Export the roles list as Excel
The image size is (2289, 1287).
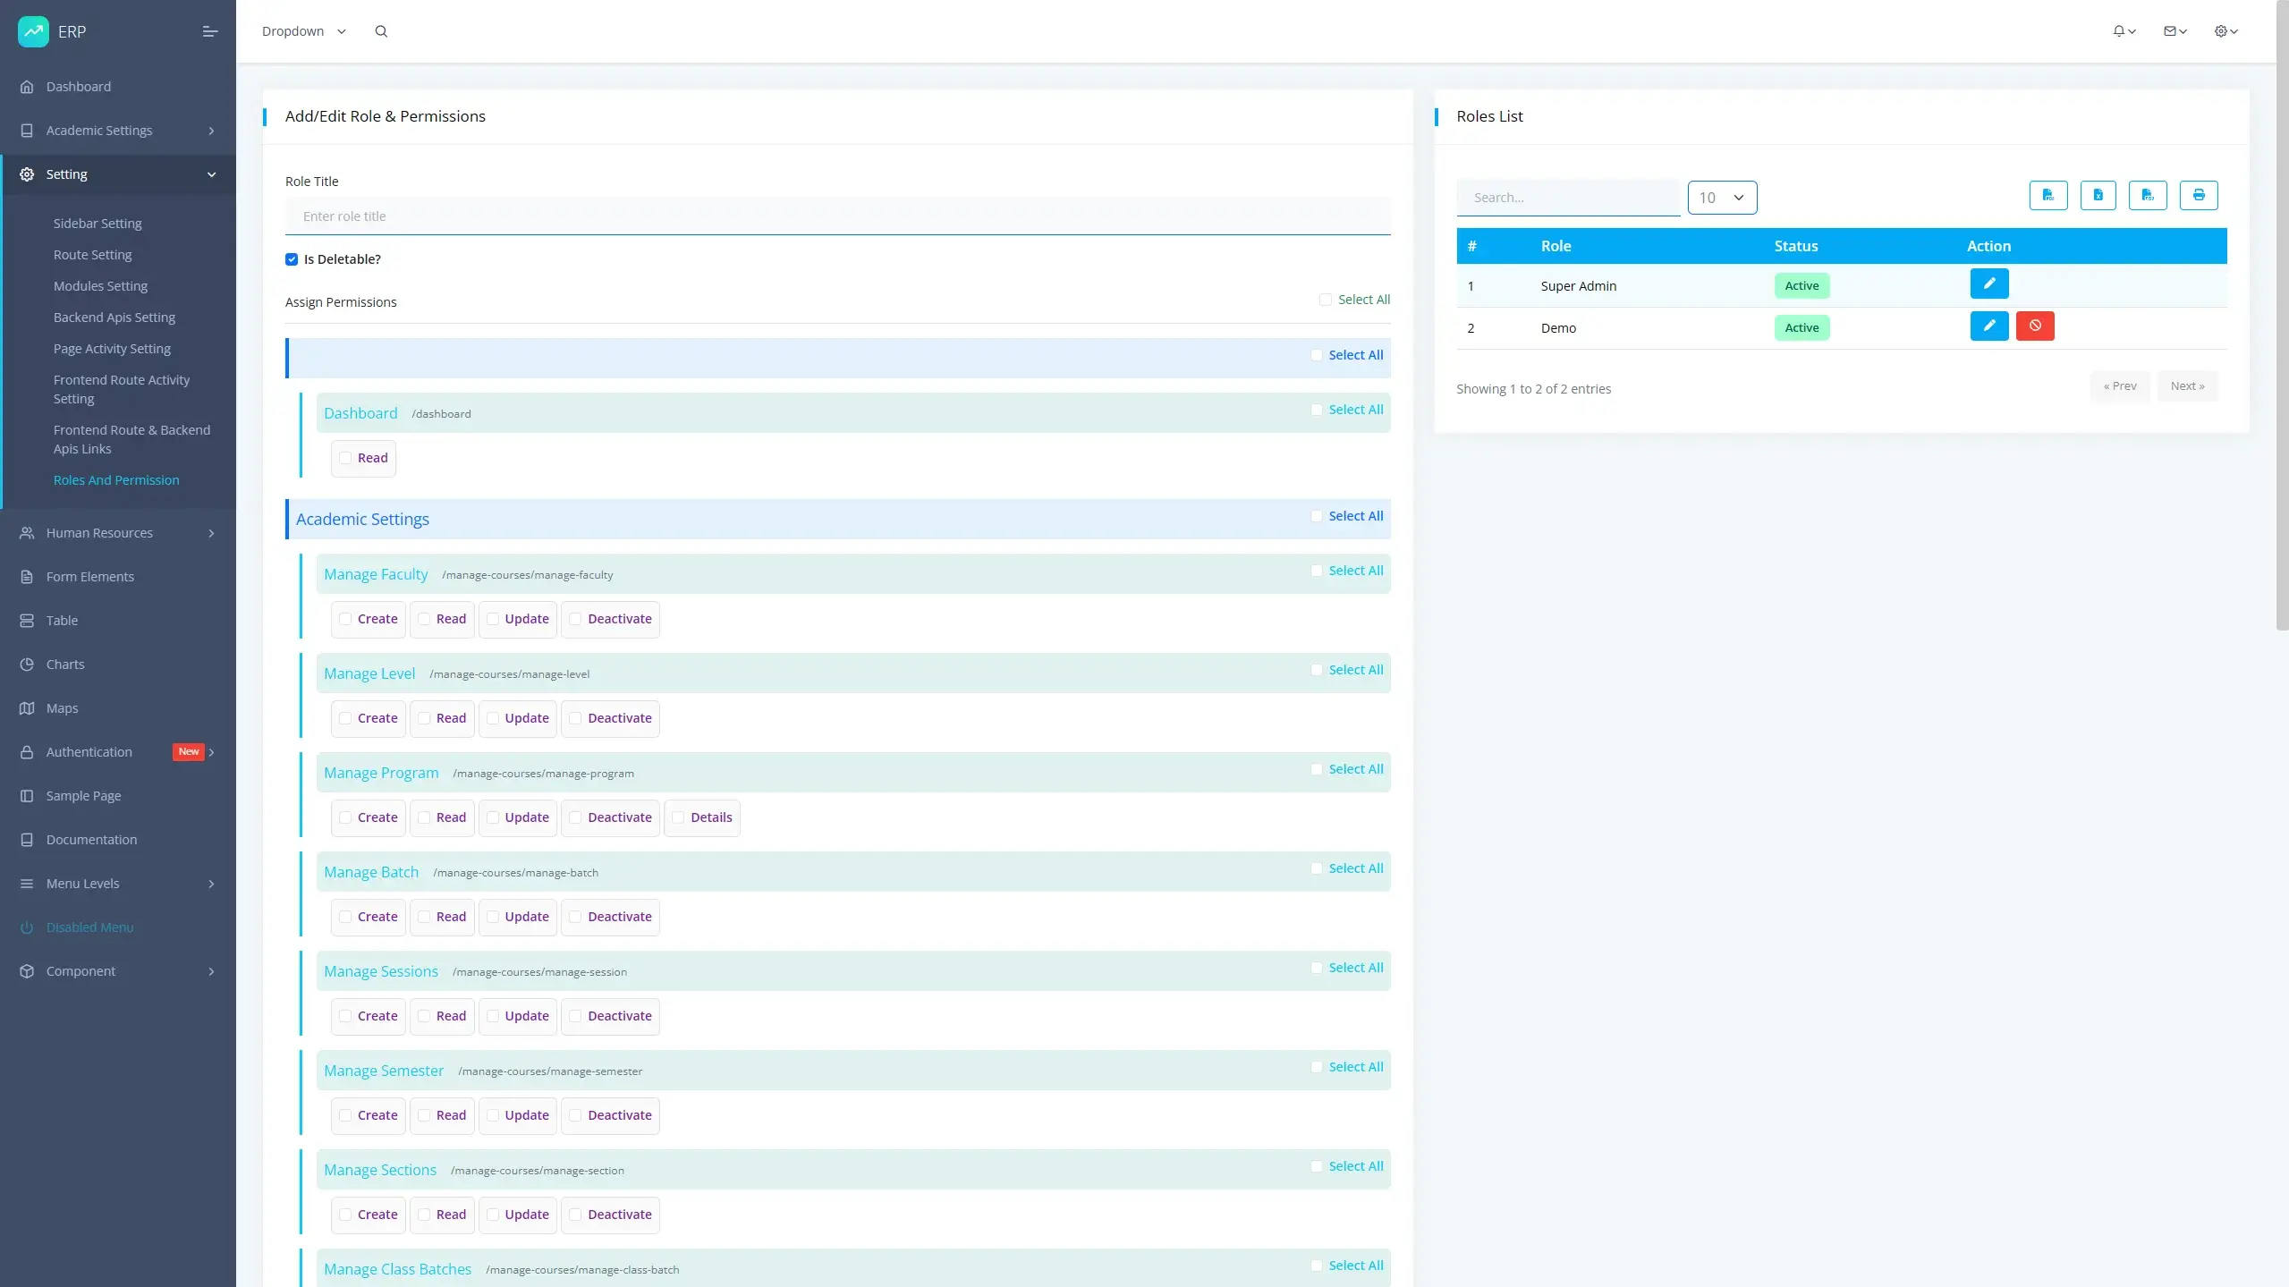click(x=2098, y=195)
